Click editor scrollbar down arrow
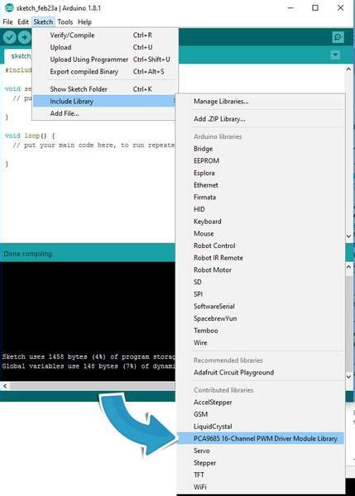355x496 pixels. tap(348, 236)
